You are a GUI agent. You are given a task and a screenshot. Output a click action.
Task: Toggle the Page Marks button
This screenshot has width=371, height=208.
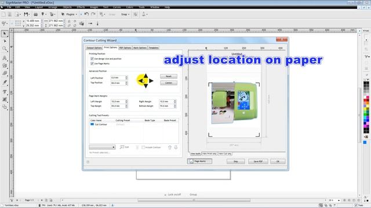click(199, 161)
